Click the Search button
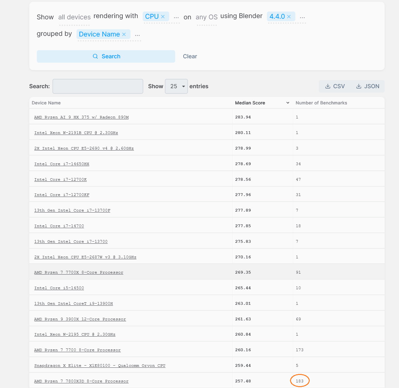Image resolution: width=399 pixels, height=388 pixels. pyautogui.click(x=106, y=56)
